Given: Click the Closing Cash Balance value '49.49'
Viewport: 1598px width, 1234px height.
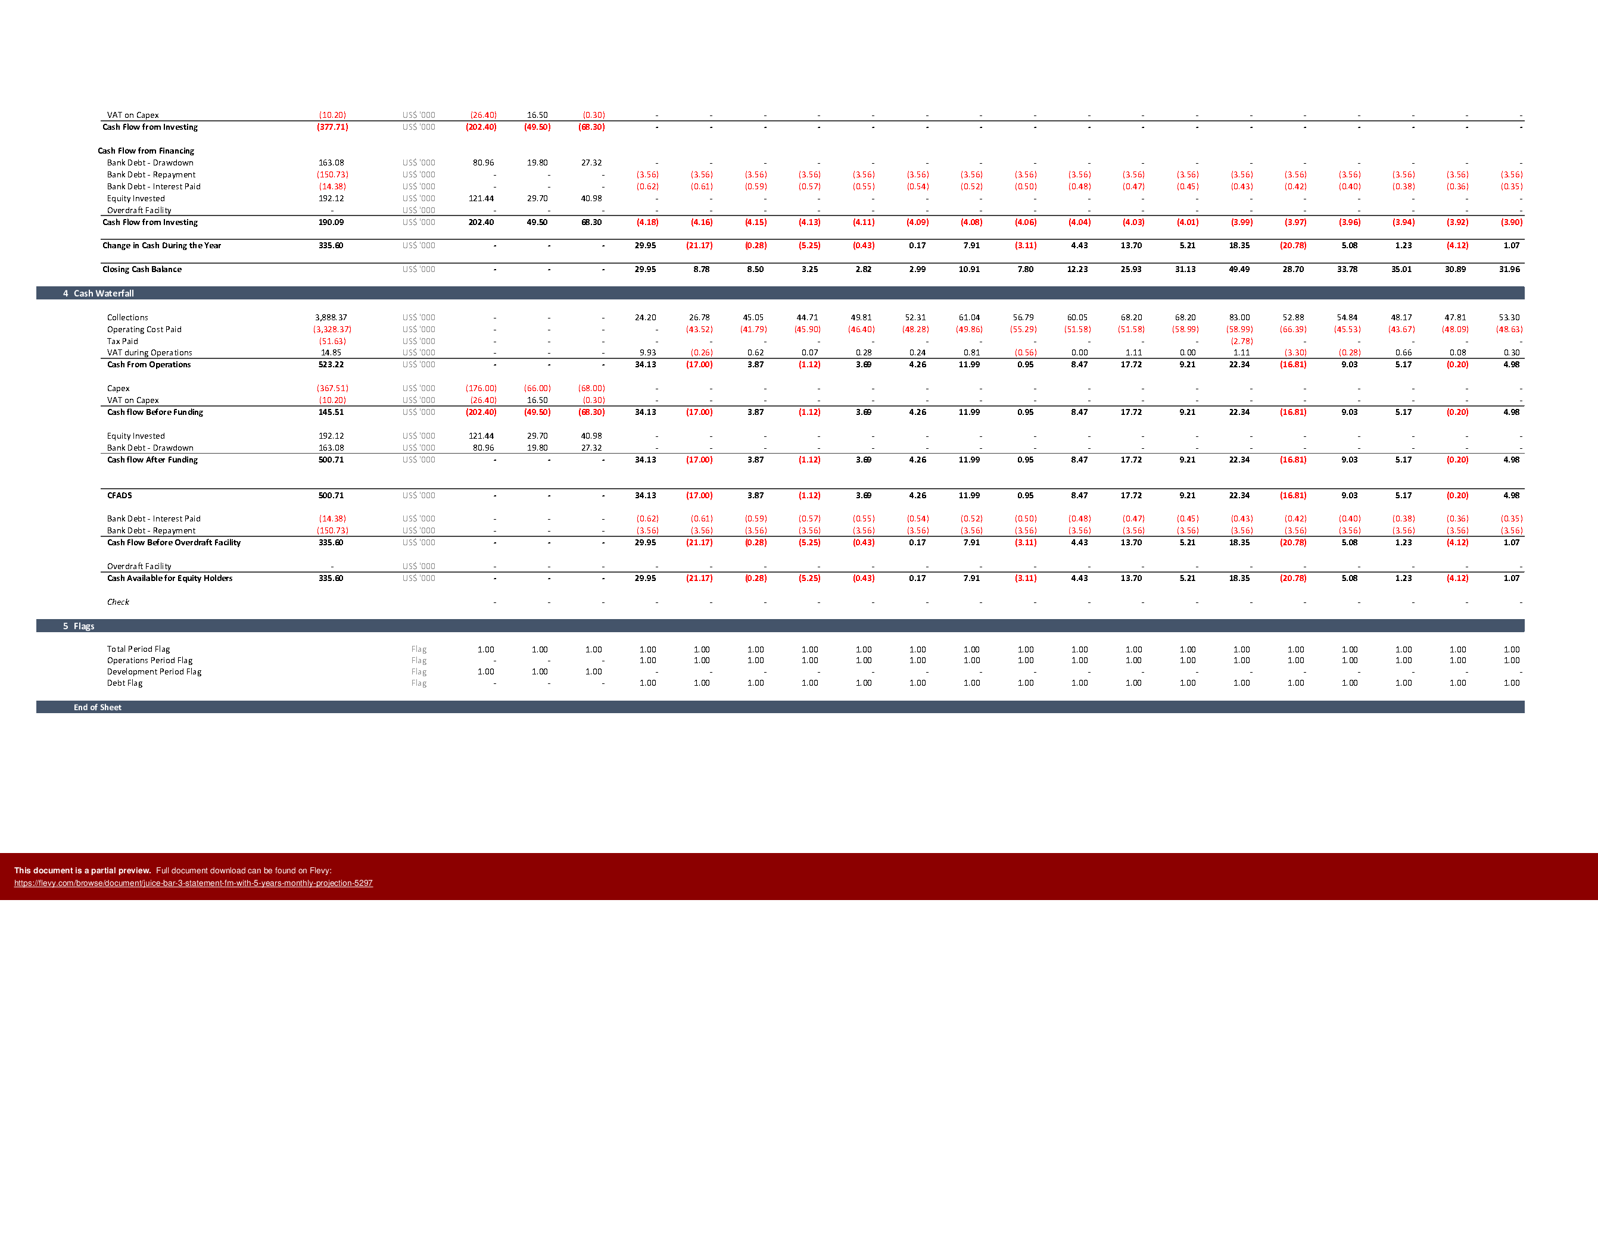Looking at the screenshot, I should [x=1239, y=269].
